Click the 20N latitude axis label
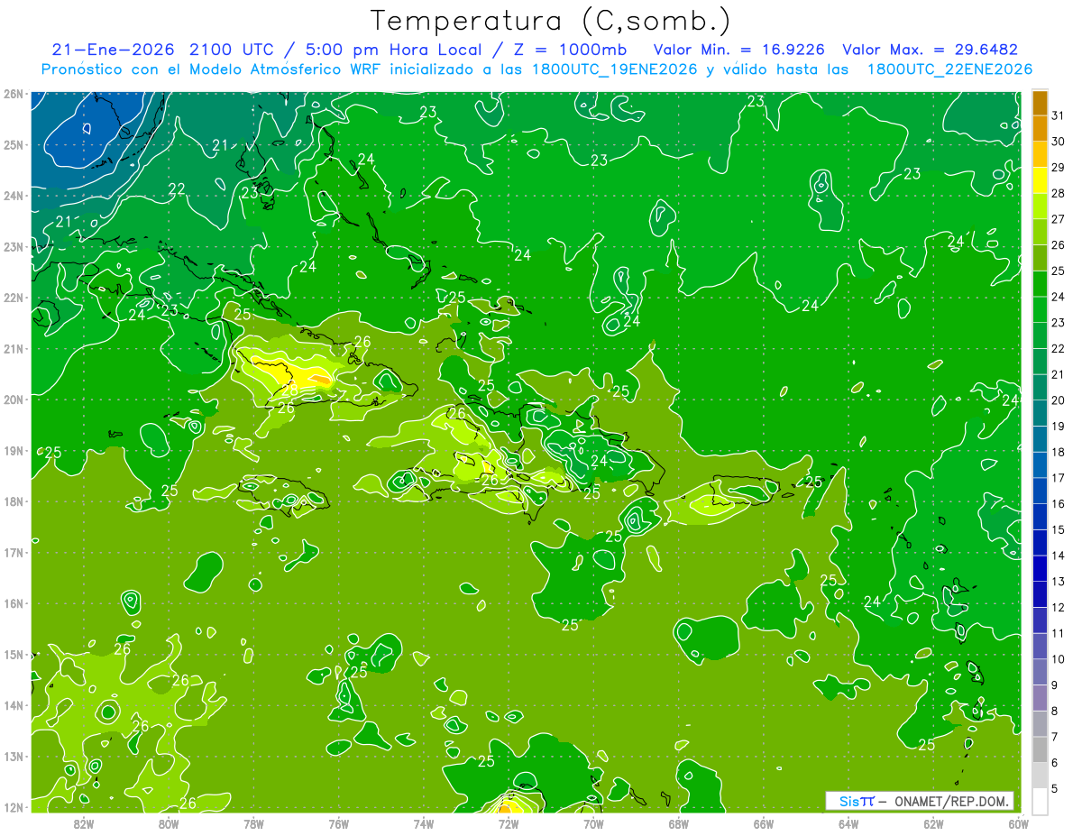The image size is (1082, 836). coord(13,400)
